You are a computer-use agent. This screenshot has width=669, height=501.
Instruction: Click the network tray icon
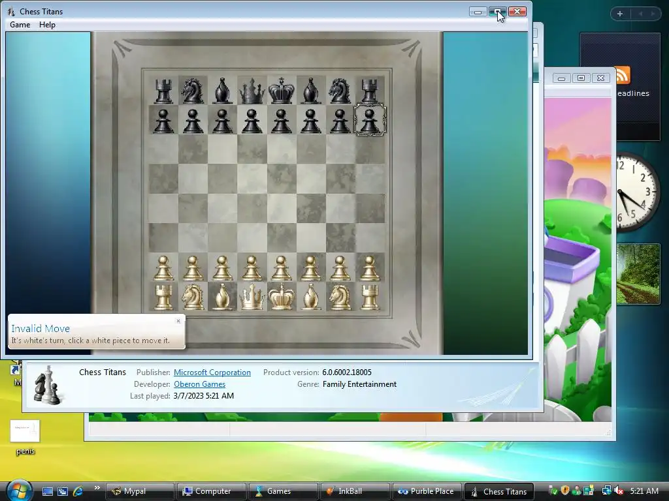point(606,491)
